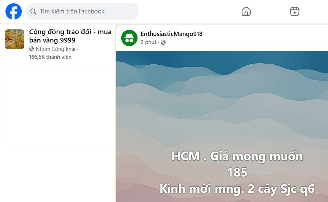
Task: Click the white post header area right of name
Action: tap(265, 38)
